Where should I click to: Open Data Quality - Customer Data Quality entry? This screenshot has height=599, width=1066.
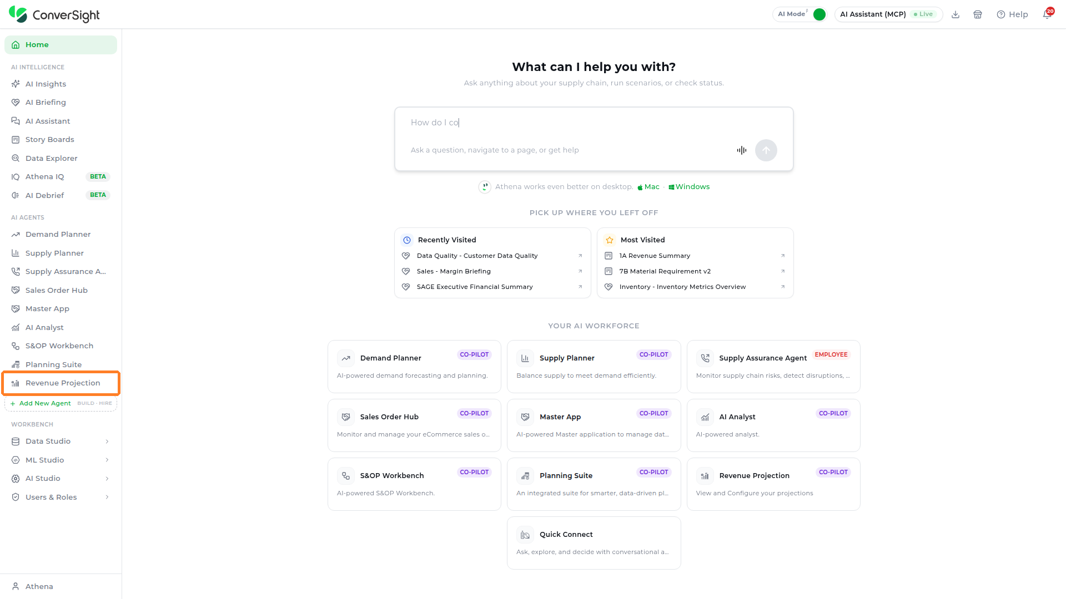click(492, 256)
